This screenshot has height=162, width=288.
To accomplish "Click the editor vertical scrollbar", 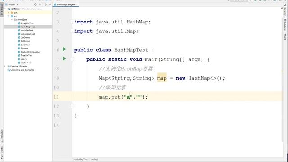I will point(282,79).
